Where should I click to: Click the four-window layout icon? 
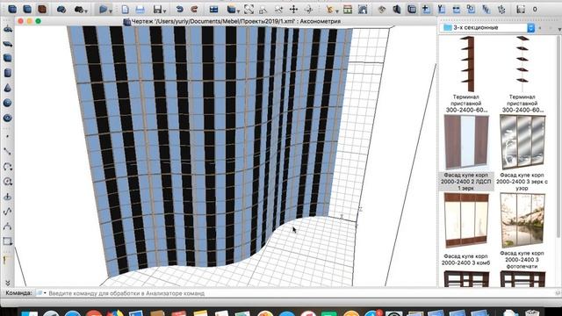[214, 10]
